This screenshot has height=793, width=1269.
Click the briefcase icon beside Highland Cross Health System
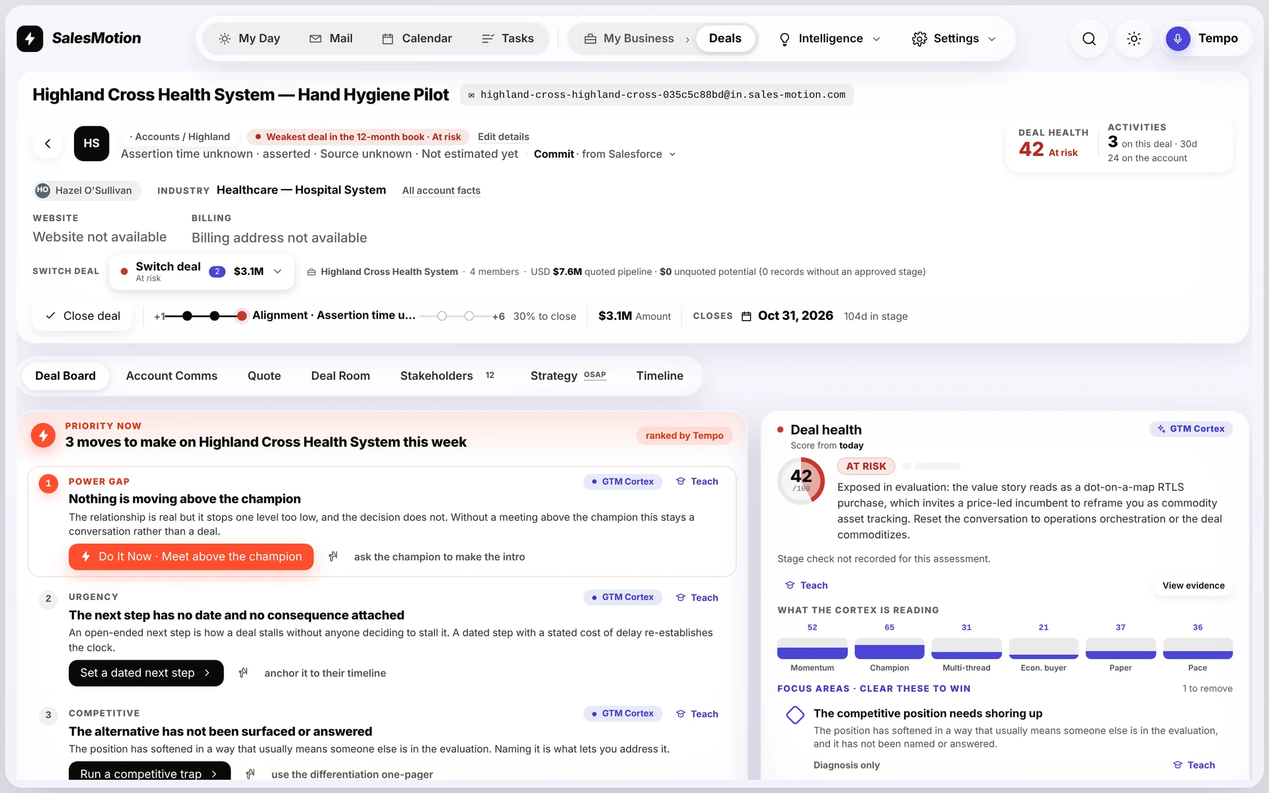[311, 272]
